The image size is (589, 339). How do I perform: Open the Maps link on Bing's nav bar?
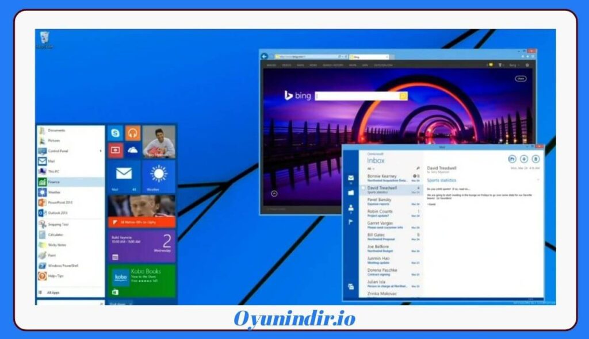tap(300, 66)
